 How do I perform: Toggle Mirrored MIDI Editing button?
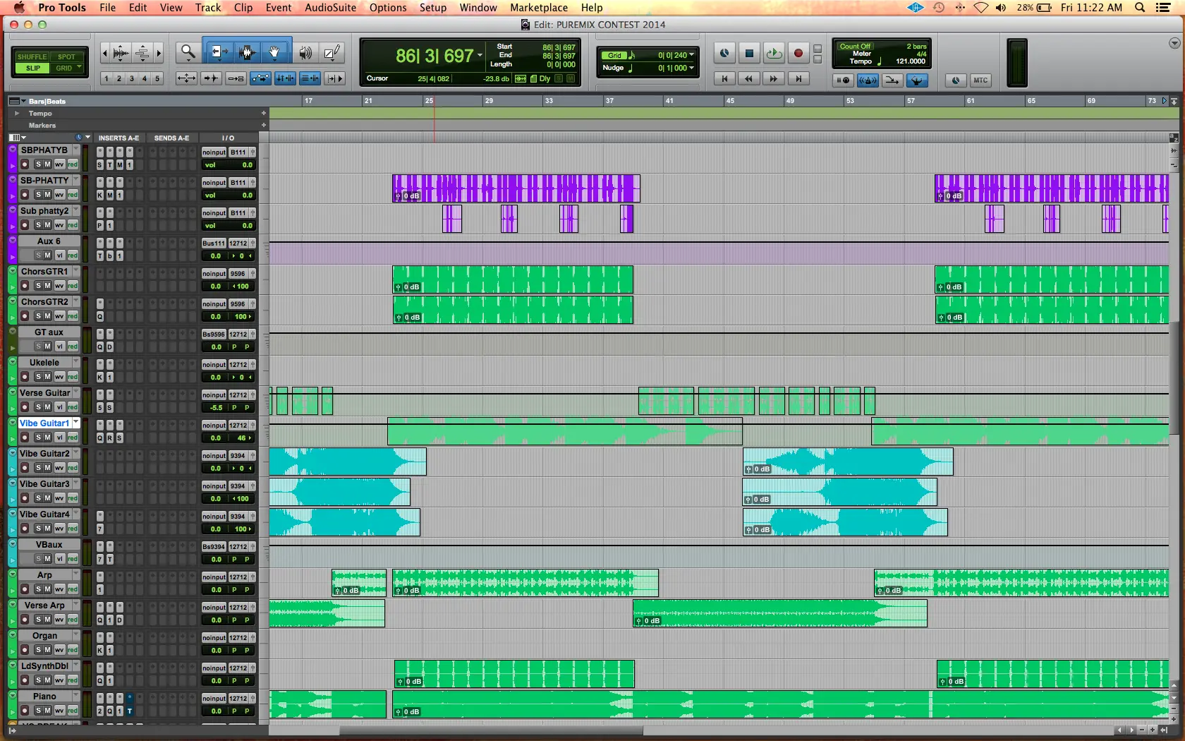click(236, 78)
